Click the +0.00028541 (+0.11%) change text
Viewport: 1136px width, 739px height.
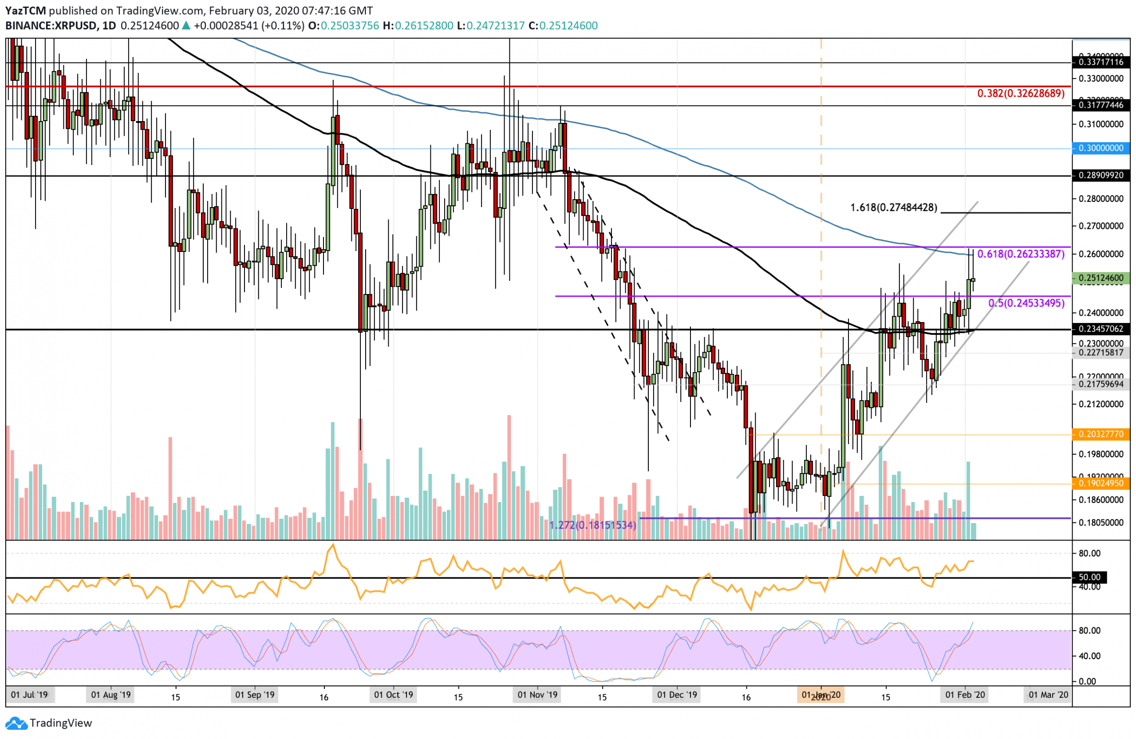pos(248,26)
